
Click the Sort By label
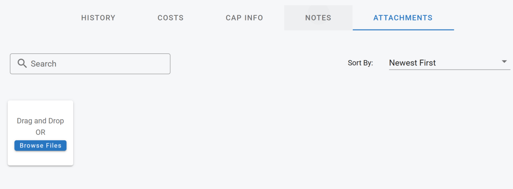[360, 63]
